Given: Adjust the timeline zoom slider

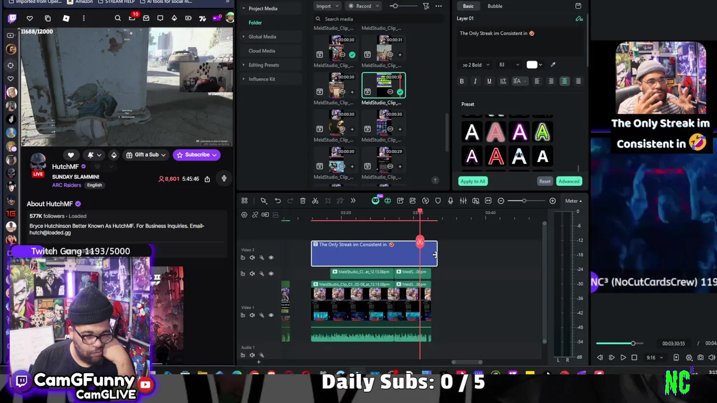Looking at the screenshot, I should (524, 200).
